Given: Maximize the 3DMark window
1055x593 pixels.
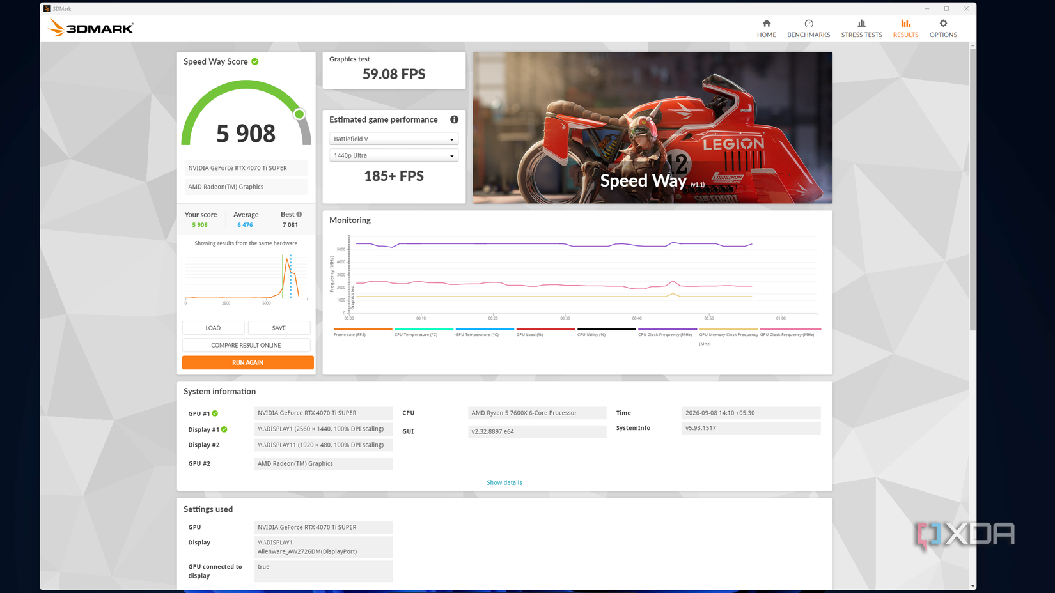Looking at the screenshot, I should [x=947, y=8].
